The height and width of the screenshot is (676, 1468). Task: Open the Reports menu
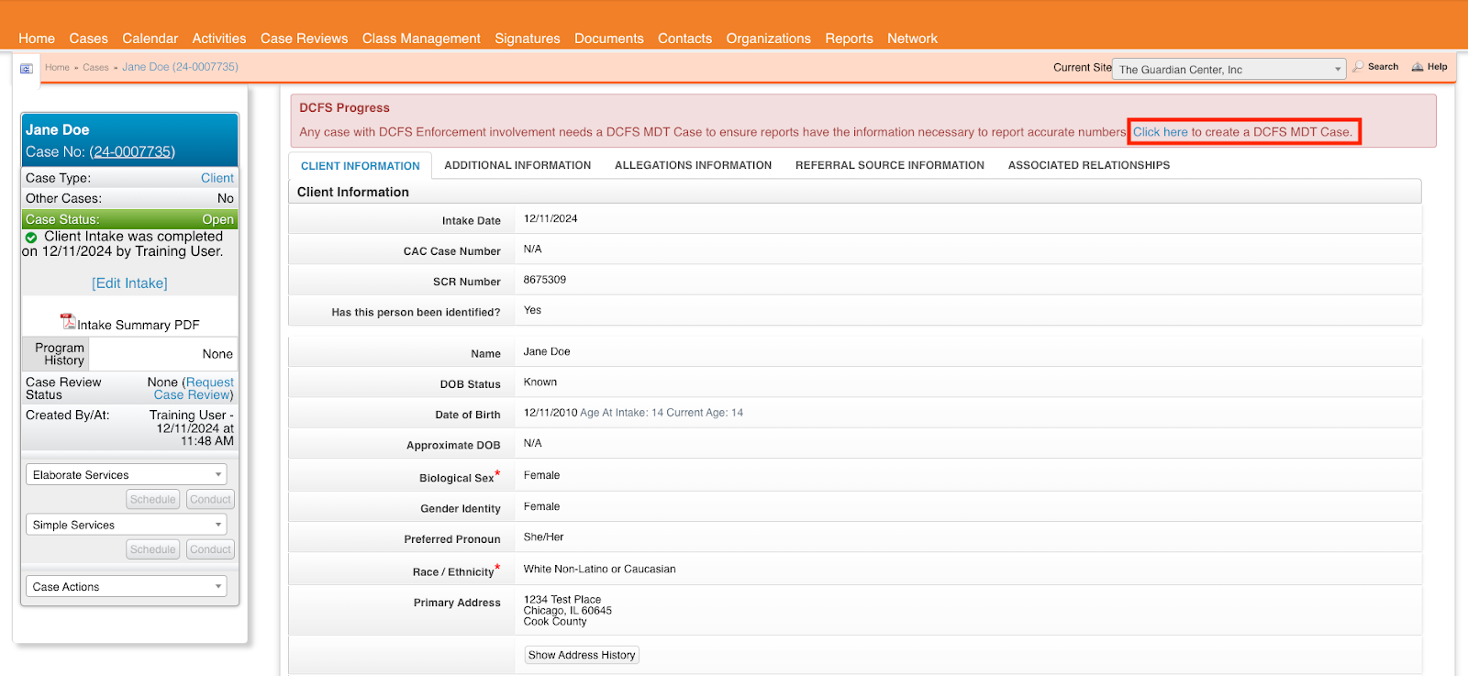click(x=849, y=39)
